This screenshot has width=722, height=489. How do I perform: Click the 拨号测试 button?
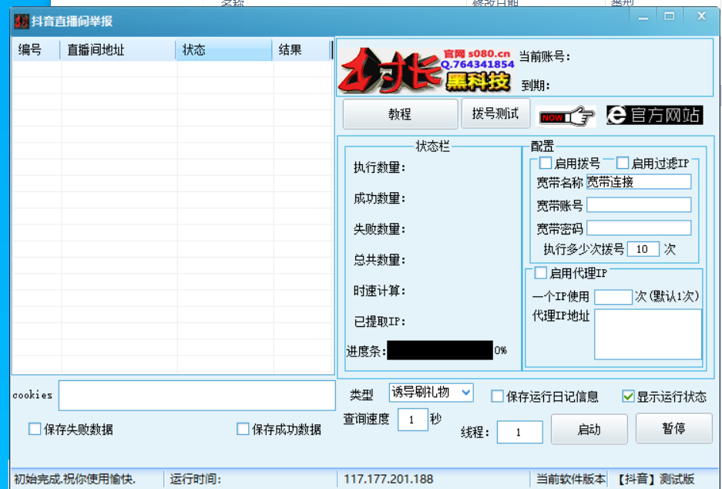point(495,113)
